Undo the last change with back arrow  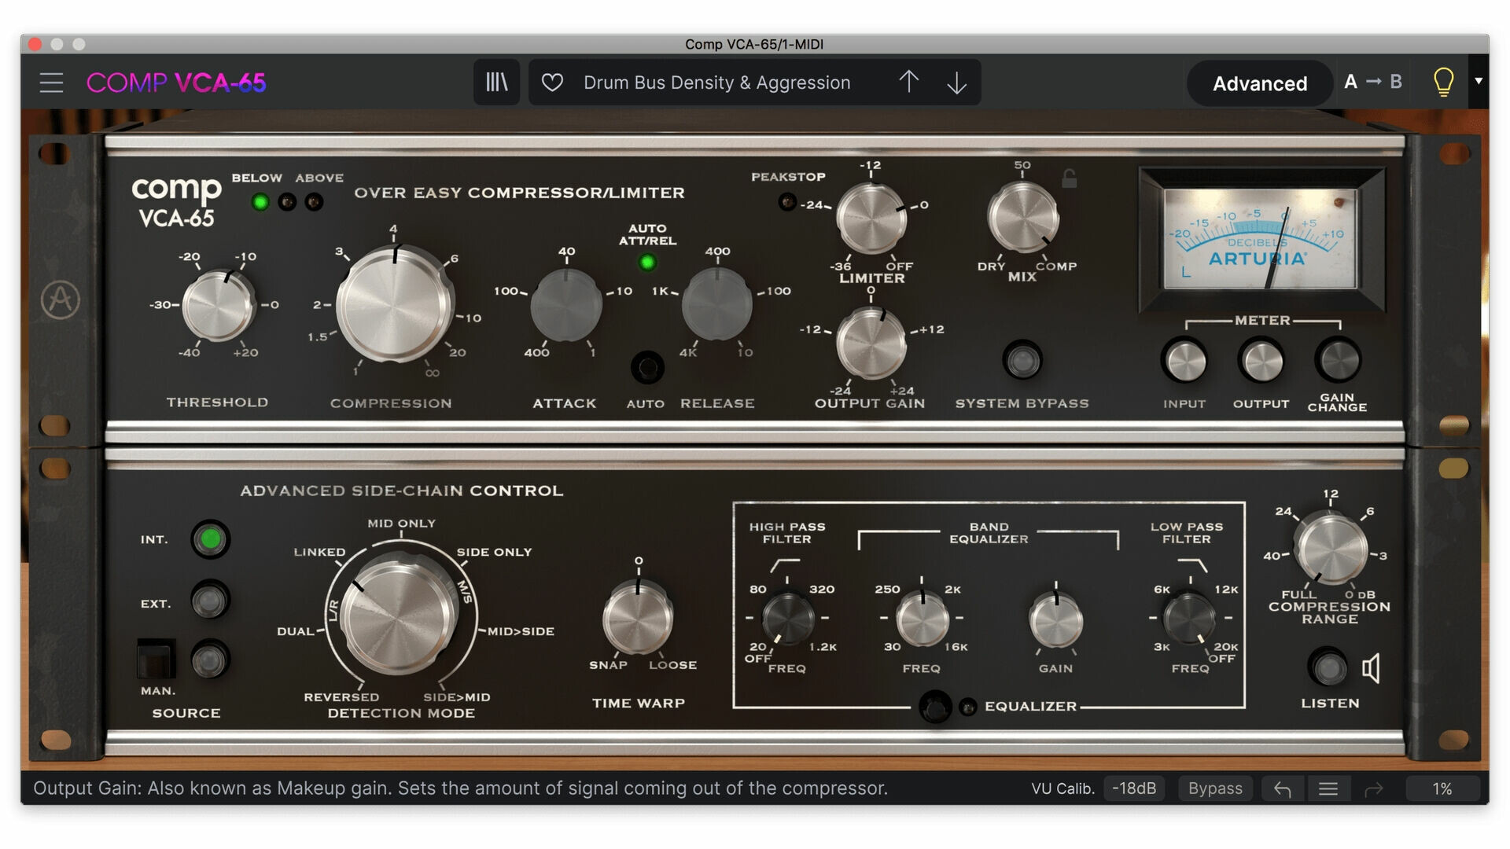point(1282,788)
